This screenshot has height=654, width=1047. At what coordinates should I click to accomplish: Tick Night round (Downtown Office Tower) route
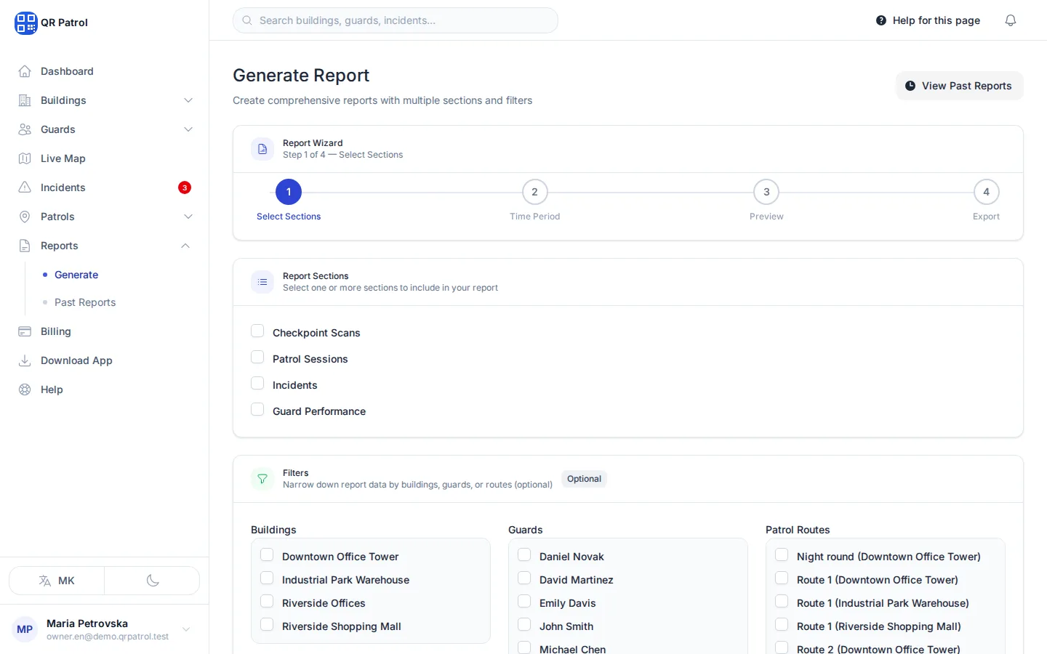(782, 555)
